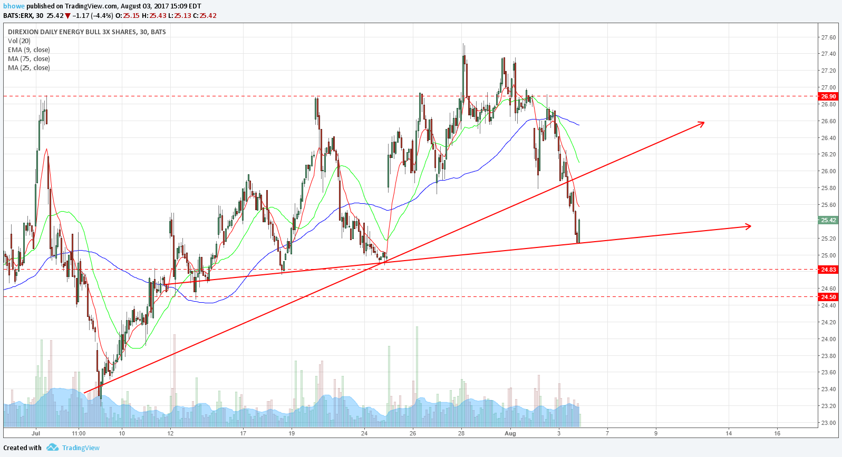Click the 27.00 price axis label
Screen dimensions: 842x457
click(x=828, y=87)
